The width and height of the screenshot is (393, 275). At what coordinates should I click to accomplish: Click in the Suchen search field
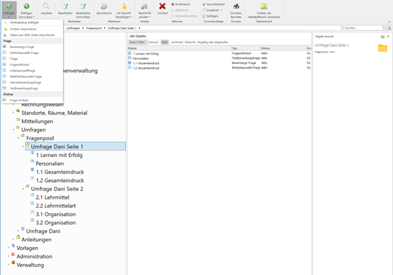(363, 28)
